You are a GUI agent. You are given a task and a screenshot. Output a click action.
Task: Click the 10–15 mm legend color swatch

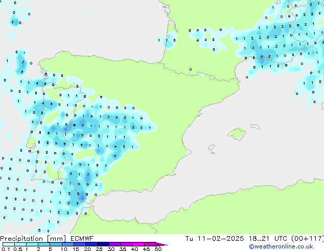pyautogui.click(x=67, y=244)
